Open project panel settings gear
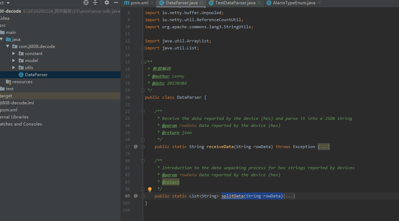The height and width of the screenshot is (221, 399). coord(107,3)
